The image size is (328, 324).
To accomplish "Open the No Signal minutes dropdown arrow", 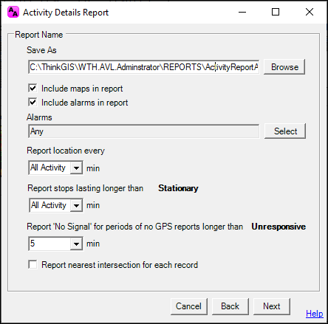I will 76,244.
